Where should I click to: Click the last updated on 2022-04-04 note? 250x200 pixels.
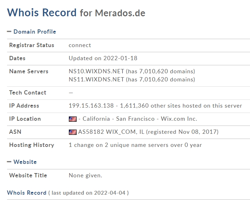click(x=89, y=193)
